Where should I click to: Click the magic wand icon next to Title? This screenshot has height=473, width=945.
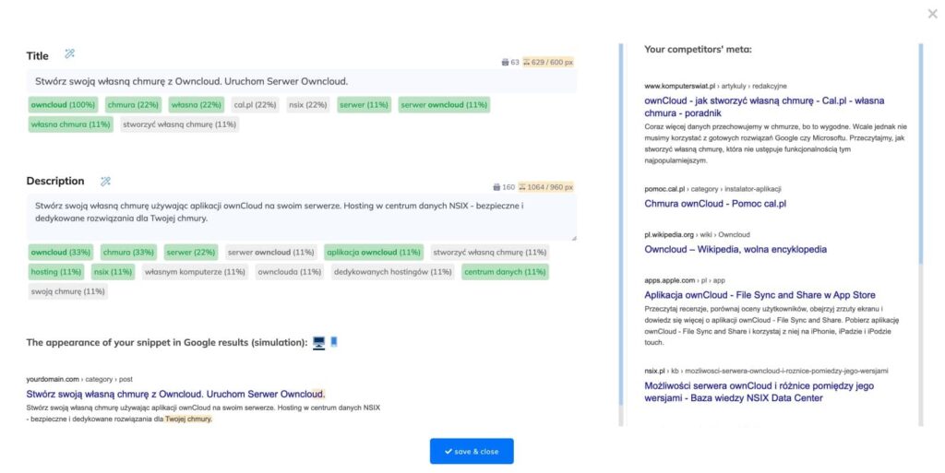(70, 55)
